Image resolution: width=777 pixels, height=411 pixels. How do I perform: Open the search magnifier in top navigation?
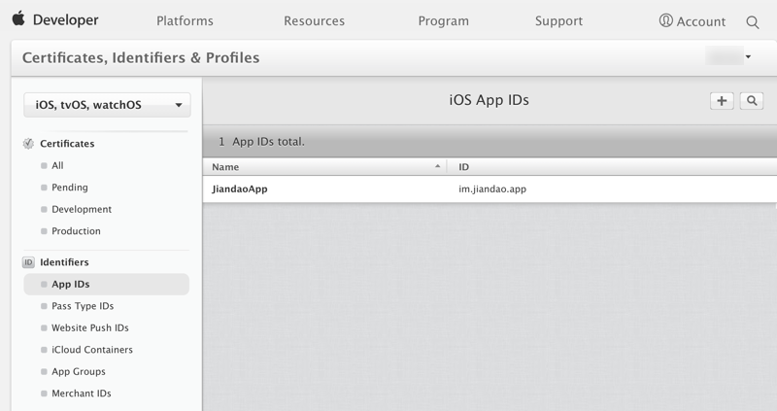(753, 21)
